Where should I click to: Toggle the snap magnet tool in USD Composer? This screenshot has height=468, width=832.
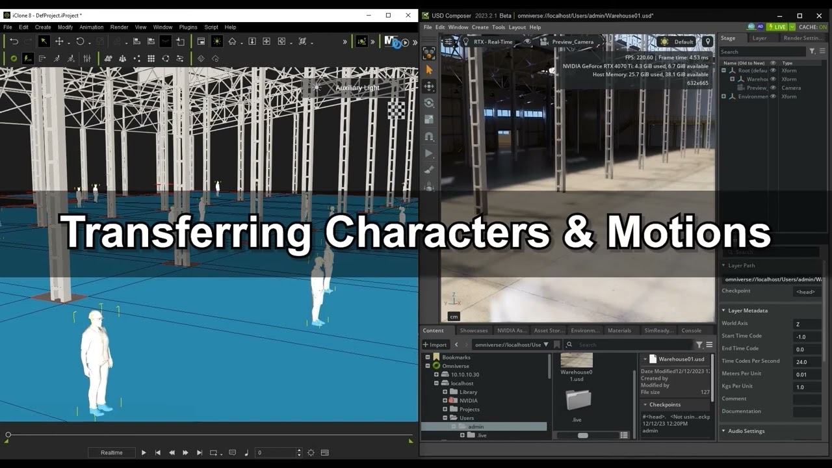[x=429, y=136]
